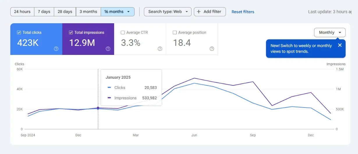
Task: Uncheck the Total clicks checkbox
Action: point(19,33)
